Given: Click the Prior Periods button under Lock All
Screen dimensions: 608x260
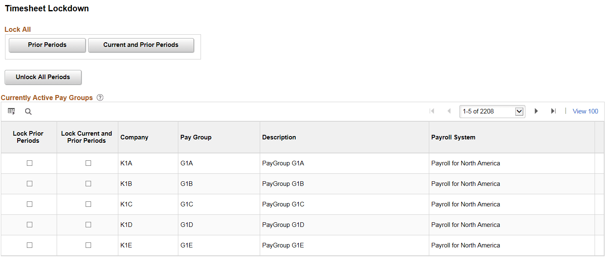Looking at the screenshot, I should pyautogui.click(x=47, y=45).
